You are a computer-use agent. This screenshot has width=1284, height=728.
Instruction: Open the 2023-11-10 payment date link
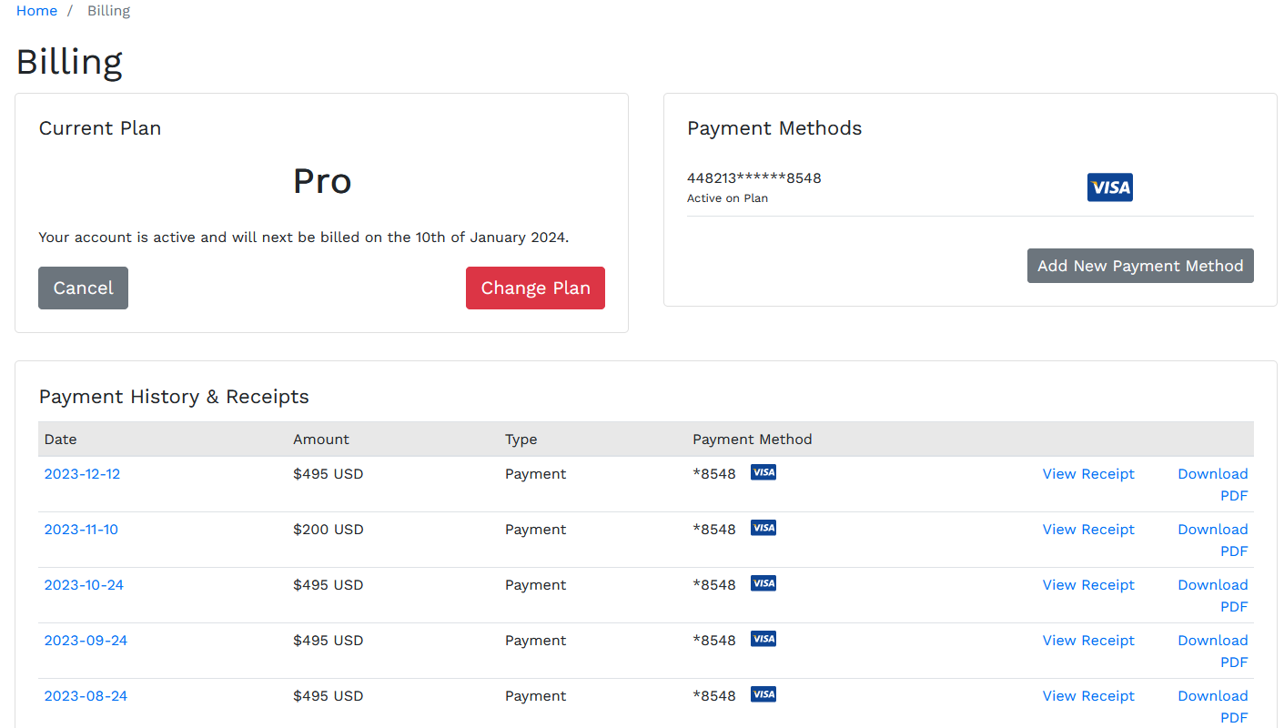pos(81,530)
